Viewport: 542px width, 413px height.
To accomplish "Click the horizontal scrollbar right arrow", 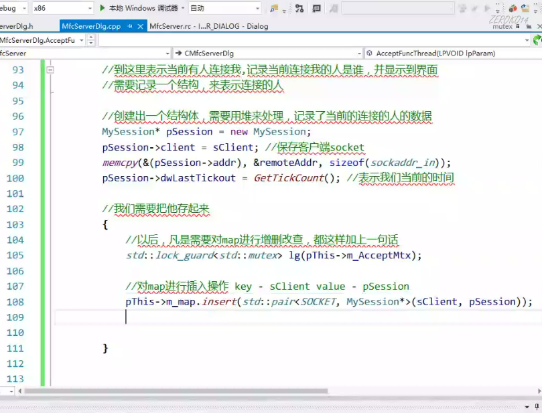I will pyautogui.click(x=539, y=391).
